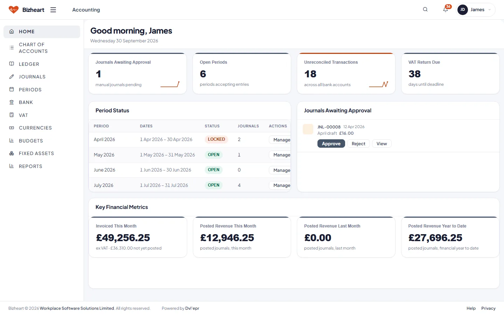Click the JNL-00008 journal reference
Viewport: 504px width, 315px height.
(x=329, y=127)
